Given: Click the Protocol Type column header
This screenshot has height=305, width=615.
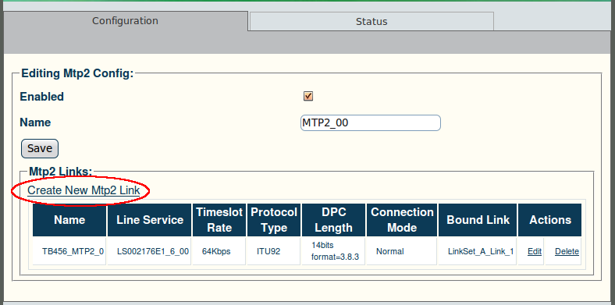Looking at the screenshot, I should pyautogui.click(x=274, y=220).
